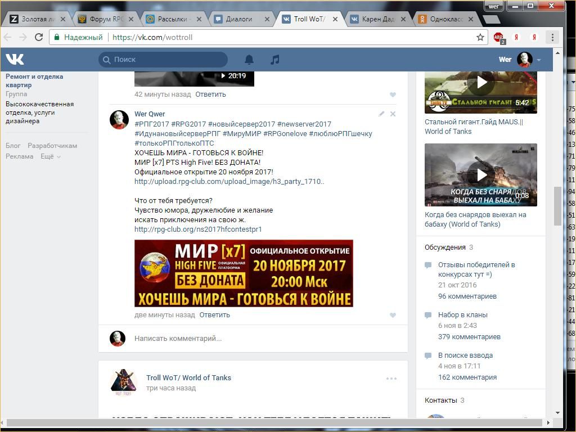Like the comment posted two minutes ago
Screen dimensions: 576x432
pos(393,315)
